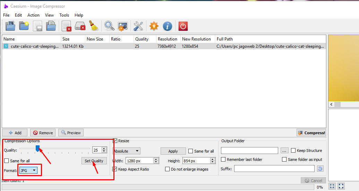This screenshot has width=359, height=191.
Task: Click the Compress! button
Action: coord(311,133)
